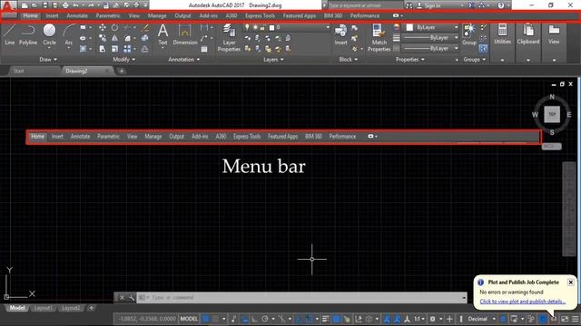Open the Utilities calculator panel button
This screenshot has height=326, width=581.
pyautogui.click(x=502, y=34)
